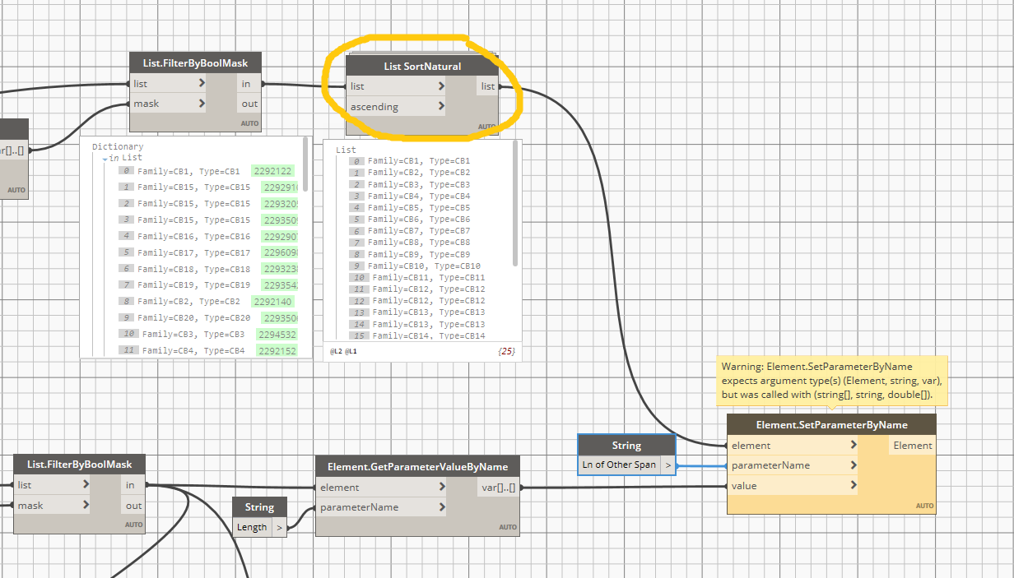
Task: Click the List SortNatural node header
Action: click(x=422, y=67)
